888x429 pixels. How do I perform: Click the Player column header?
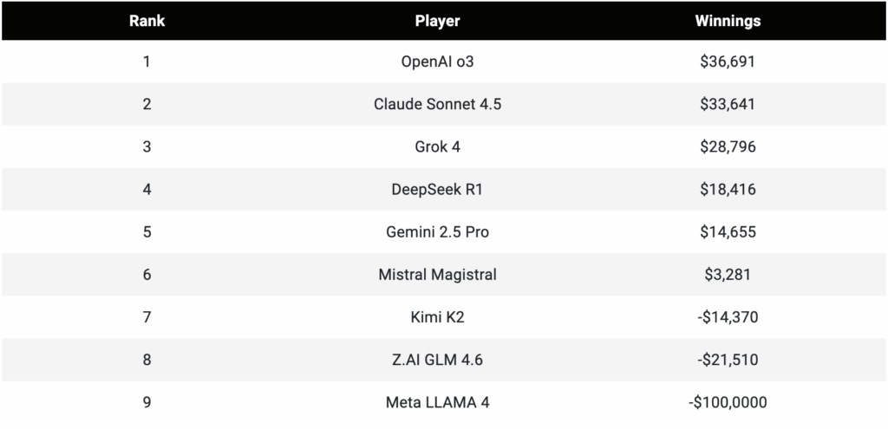pos(437,21)
